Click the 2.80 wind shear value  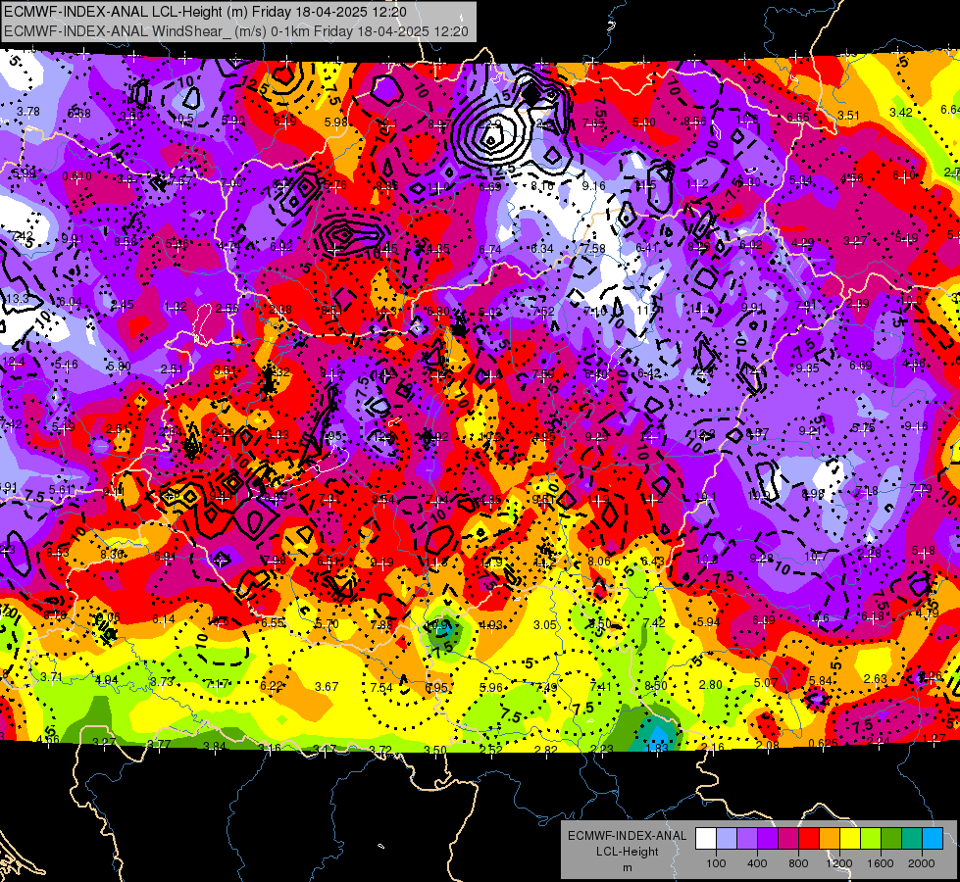point(710,684)
